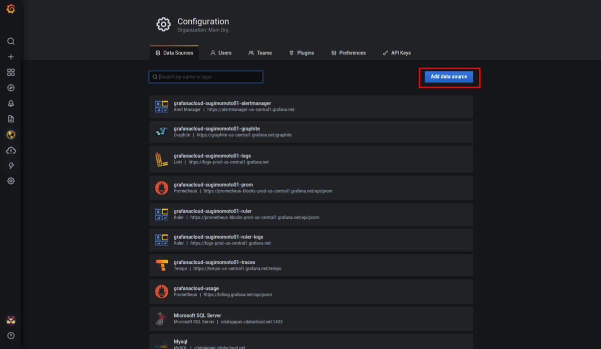Click the billing.grafana.net URL text
The height and width of the screenshot is (349, 601).
click(x=237, y=295)
